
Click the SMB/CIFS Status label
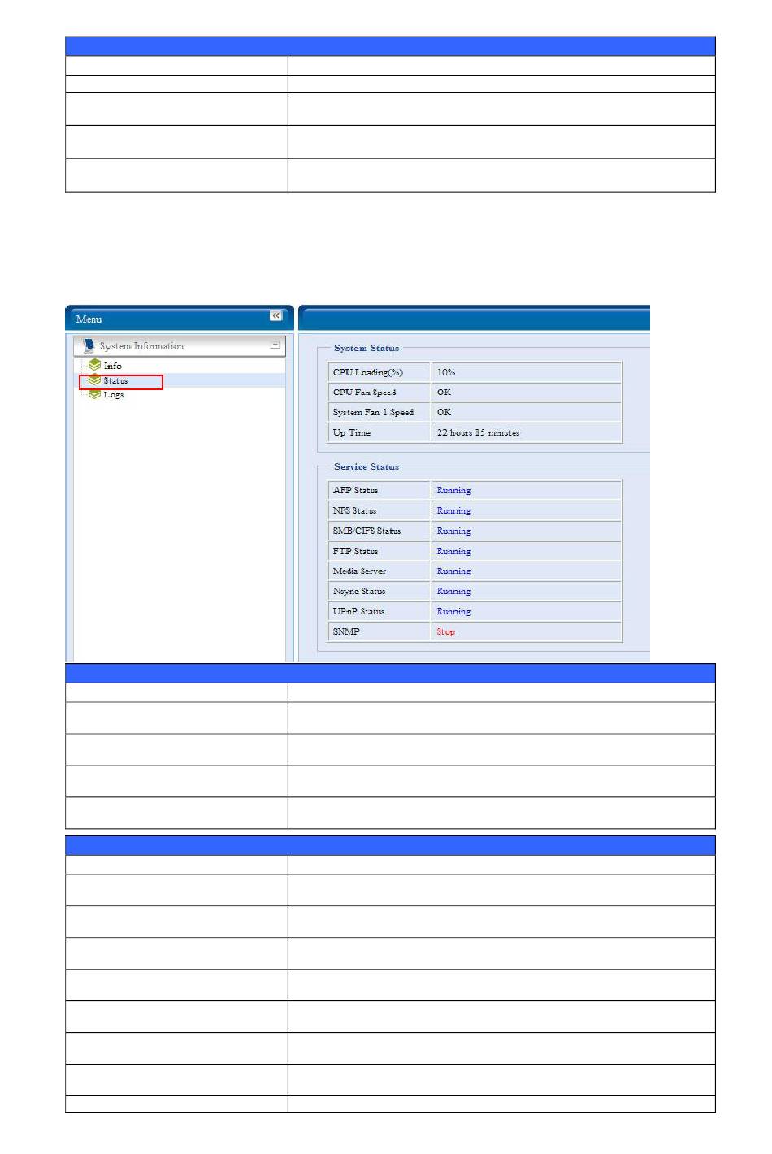coord(366,531)
